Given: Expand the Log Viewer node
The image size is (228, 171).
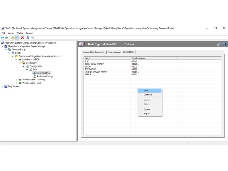Looking at the screenshot, I should [x=2, y=86].
